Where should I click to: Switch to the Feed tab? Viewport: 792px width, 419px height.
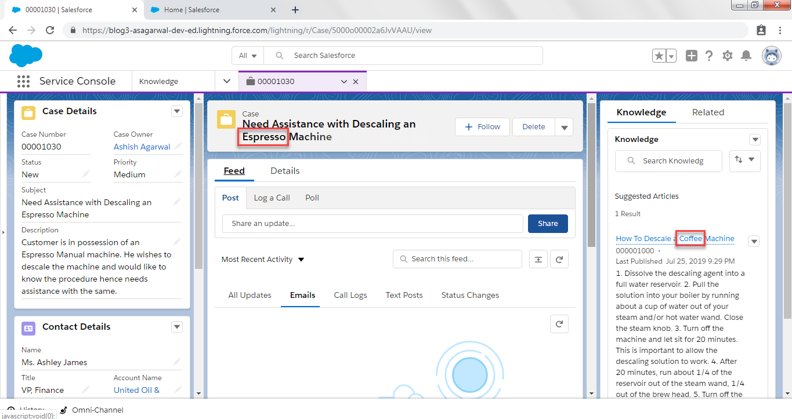pos(234,171)
